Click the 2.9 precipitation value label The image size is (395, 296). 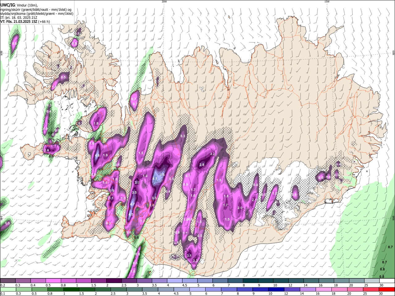[202, 165]
